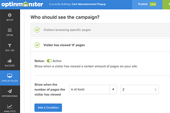The height and width of the screenshot is (113, 170).
Task: Select the Success thumbs-up icon
Action: point(10,61)
